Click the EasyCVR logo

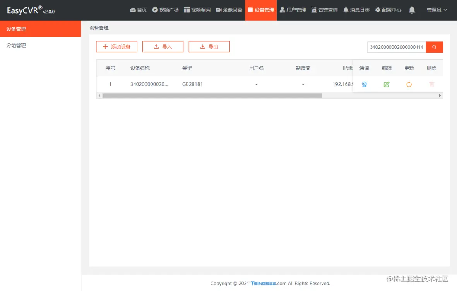coord(31,10)
